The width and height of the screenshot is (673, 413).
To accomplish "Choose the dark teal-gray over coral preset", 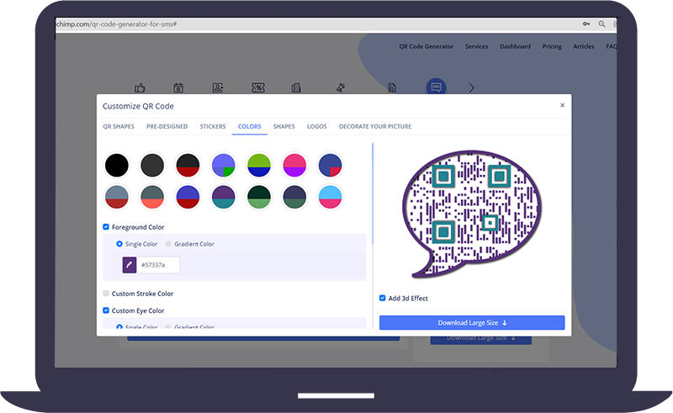I will (152, 197).
